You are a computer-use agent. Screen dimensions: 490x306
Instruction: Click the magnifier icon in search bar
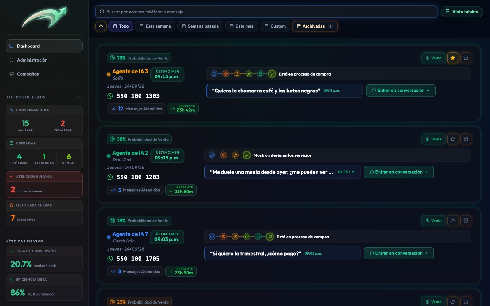(102, 12)
